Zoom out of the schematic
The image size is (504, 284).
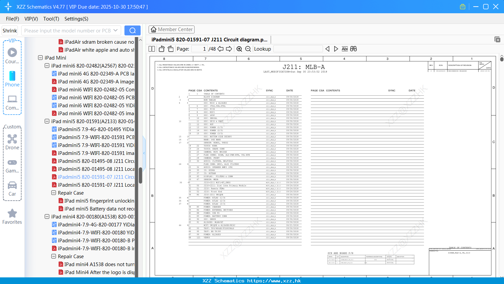248,49
